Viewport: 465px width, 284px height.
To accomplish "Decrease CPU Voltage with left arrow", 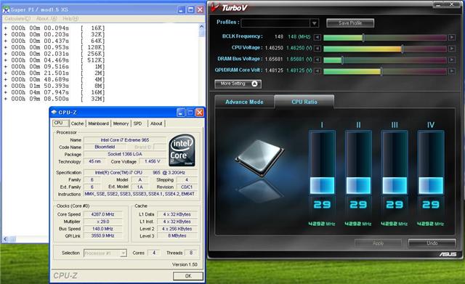I will click(317, 49).
